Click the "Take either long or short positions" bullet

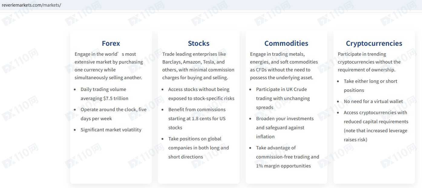(x=370, y=86)
